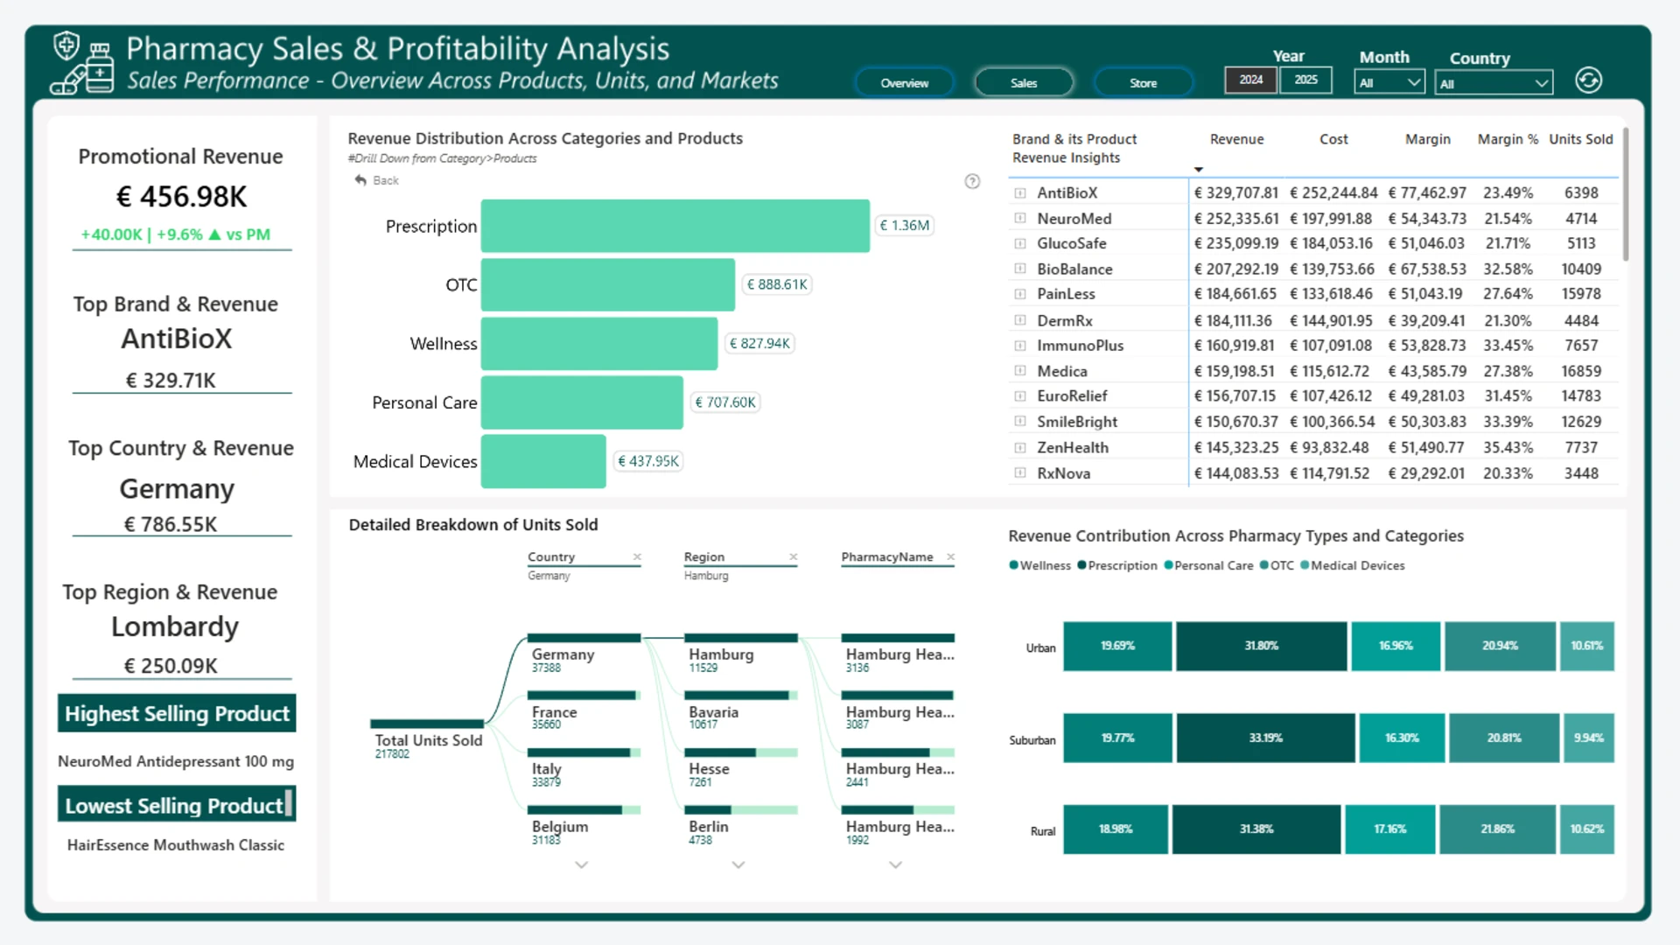Viewport: 1680px width, 945px height.
Task: Expand the NeuroMed brand row
Action: tap(1019, 218)
